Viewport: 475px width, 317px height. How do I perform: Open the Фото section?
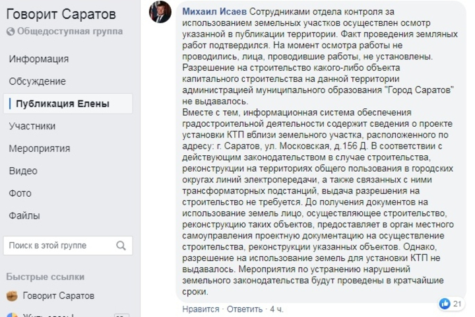tap(20, 194)
